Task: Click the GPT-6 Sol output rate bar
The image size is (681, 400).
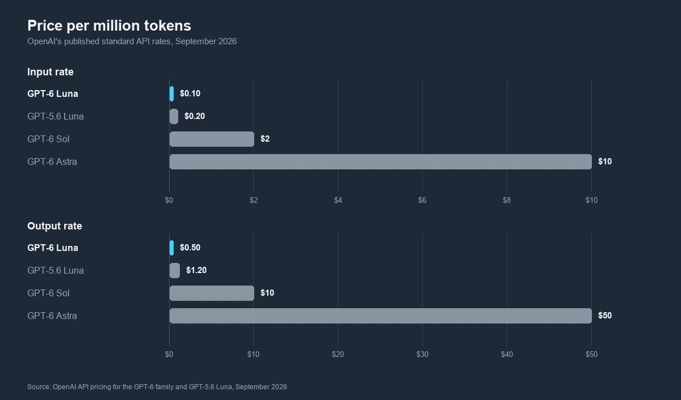Action: pos(212,293)
